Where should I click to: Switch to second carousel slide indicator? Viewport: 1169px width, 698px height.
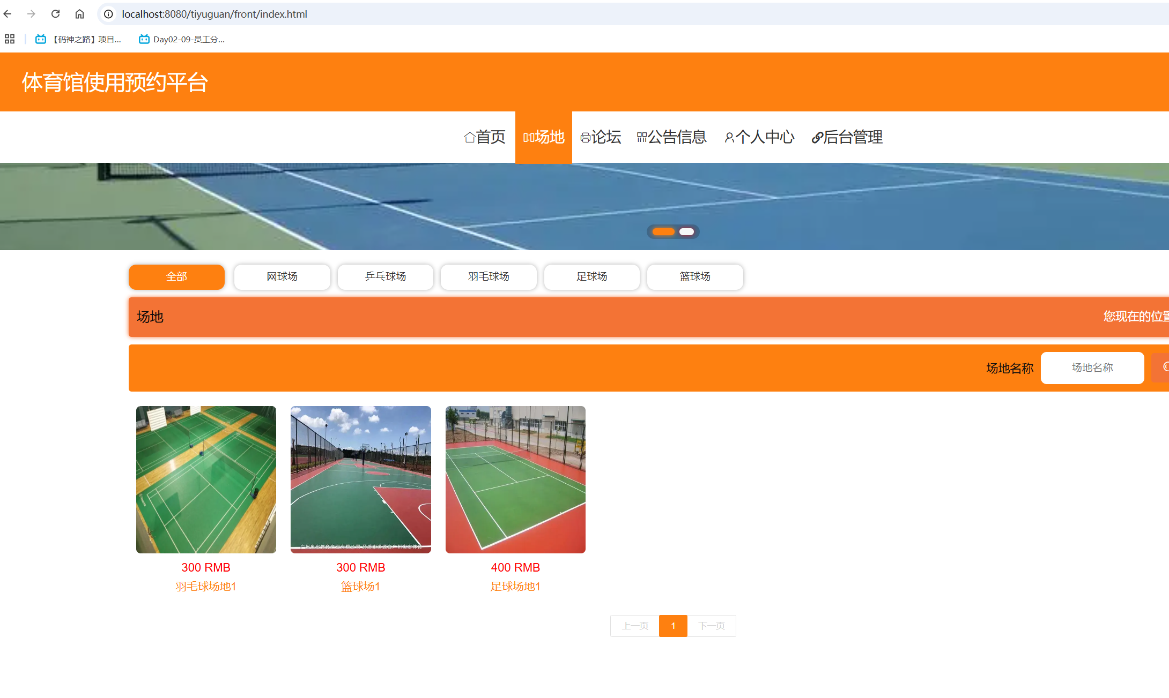coord(686,232)
